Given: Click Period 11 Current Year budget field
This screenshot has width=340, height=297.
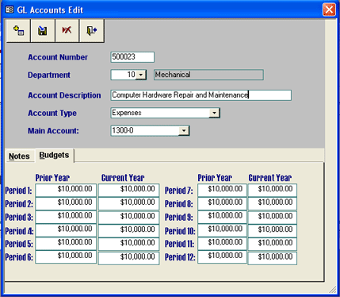Looking at the screenshot, I should pos(273,244).
